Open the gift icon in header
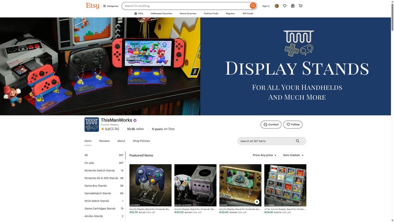This screenshot has height=222, width=394. [293, 6]
